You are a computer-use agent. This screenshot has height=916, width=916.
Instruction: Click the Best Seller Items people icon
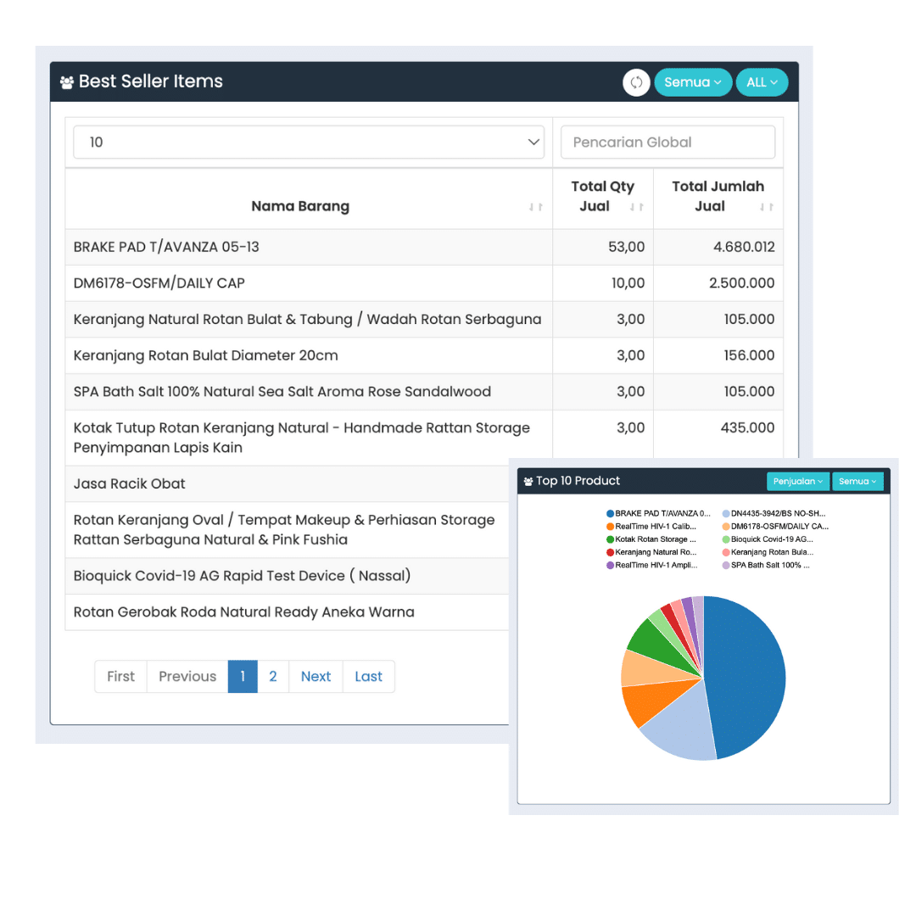click(x=67, y=82)
